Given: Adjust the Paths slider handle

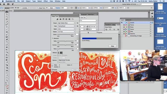Looking at the screenshot, I should (65, 41).
